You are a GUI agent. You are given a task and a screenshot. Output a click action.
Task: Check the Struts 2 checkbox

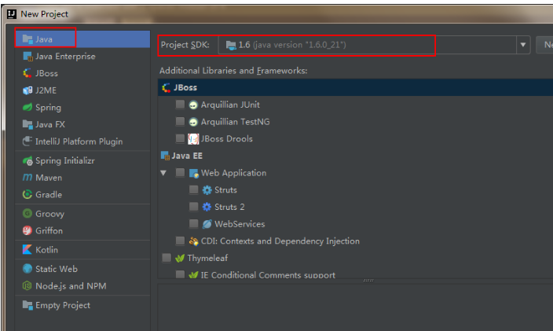click(193, 207)
